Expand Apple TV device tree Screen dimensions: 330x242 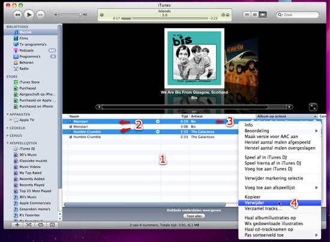pyautogui.click(x=11, y=120)
